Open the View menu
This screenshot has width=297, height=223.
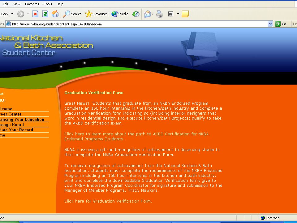click(x=17, y=4)
